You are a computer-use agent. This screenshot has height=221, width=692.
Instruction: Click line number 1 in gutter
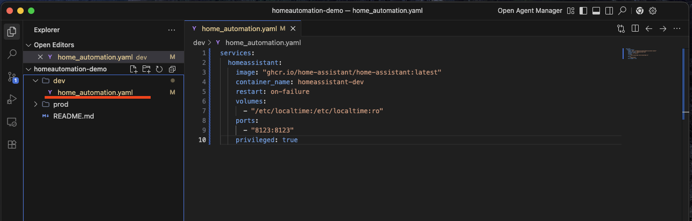click(203, 53)
